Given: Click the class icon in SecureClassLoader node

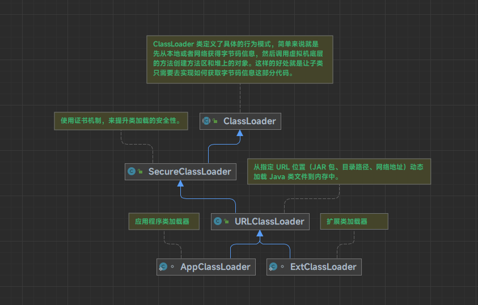Looking at the screenshot, I should [132, 171].
